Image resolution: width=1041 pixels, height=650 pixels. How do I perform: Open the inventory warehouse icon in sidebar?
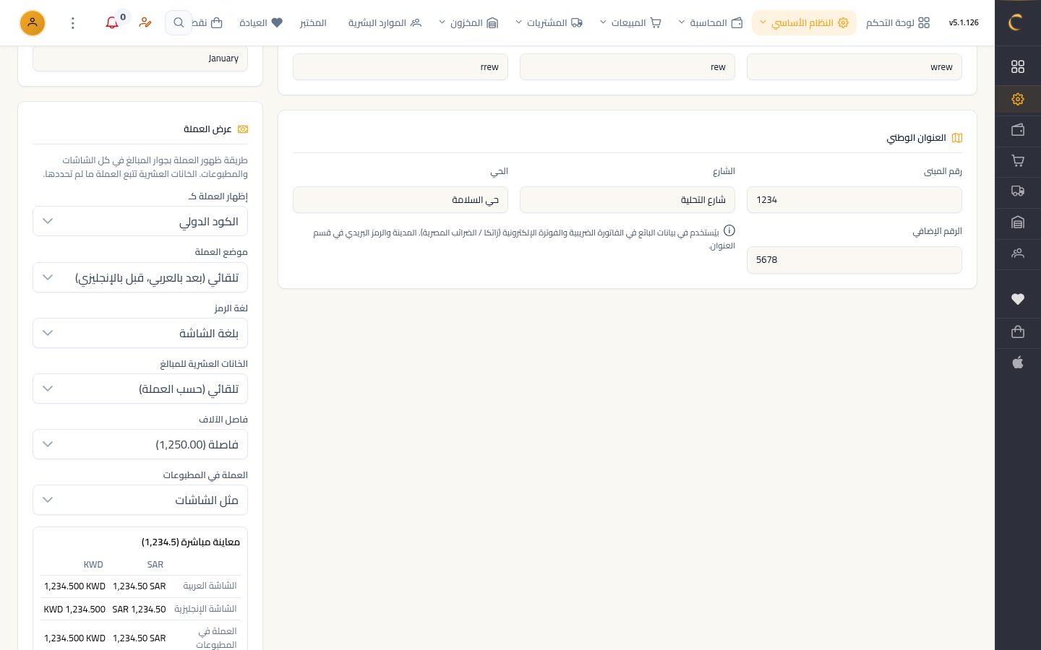pos(1018,222)
